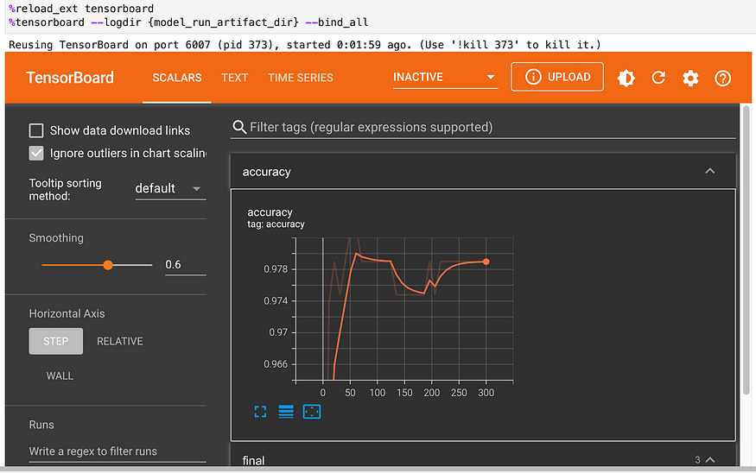This screenshot has height=473, width=756.
Task: Collapse the final section chevron
Action: [x=709, y=460]
